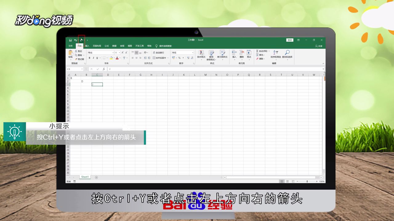
Task: Click the add new sheet plus icon
Action: coord(96,177)
